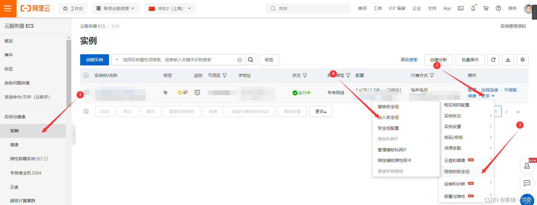This screenshot has width=537, height=205.
Task: Collapse the left sidebar handle
Action: 74,135
